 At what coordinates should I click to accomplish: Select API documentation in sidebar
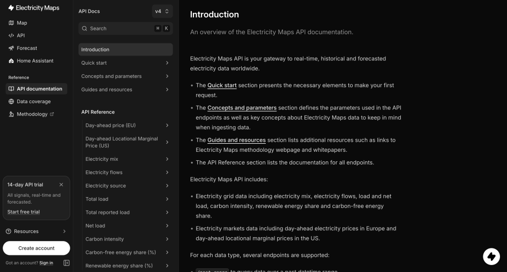(36, 89)
